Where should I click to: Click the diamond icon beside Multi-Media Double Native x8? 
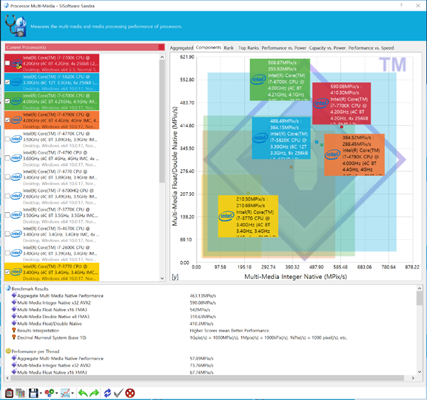click(14, 316)
